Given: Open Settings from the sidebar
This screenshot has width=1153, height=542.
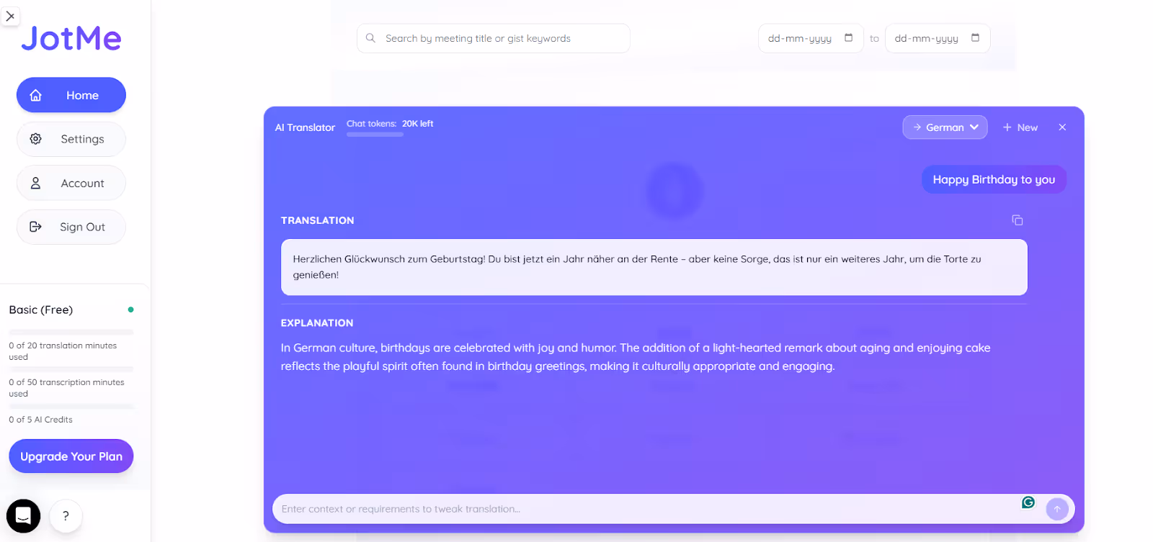Looking at the screenshot, I should (71, 139).
